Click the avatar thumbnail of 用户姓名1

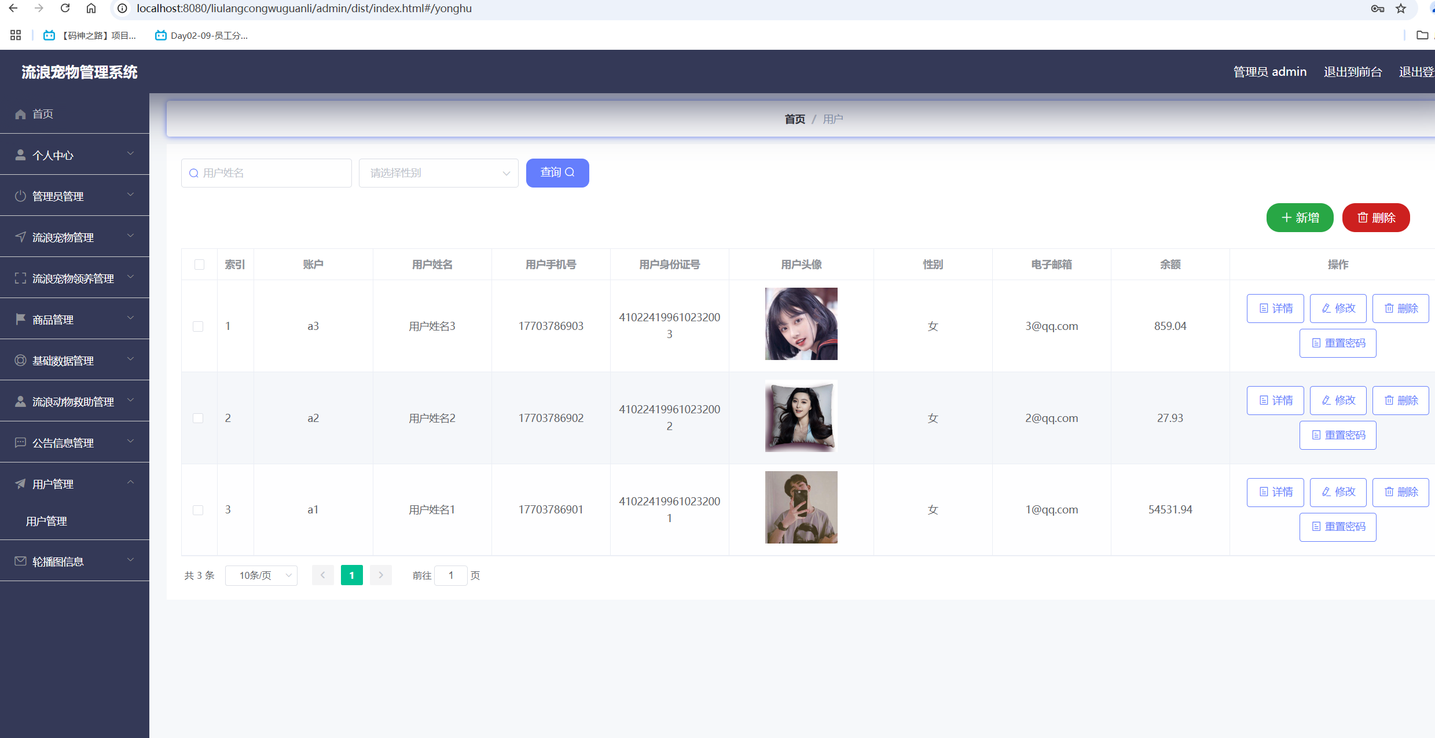801,507
